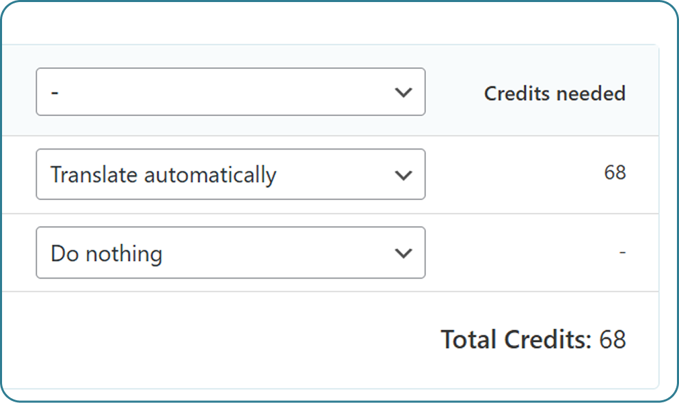
Task: Open the bulk action dropdown showing a dash
Action: pyautogui.click(x=230, y=92)
